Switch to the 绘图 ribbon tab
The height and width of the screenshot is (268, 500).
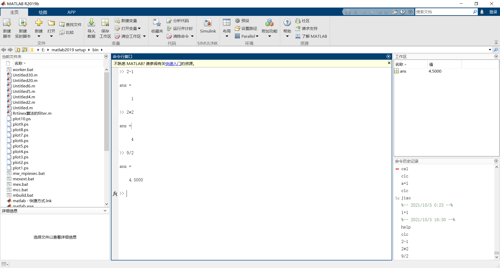(42, 12)
